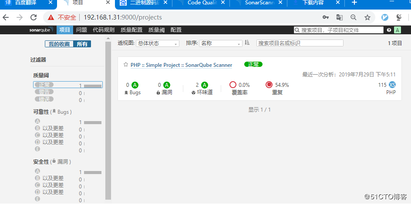The height and width of the screenshot is (204, 411).
Task: Click the browser address bar URL
Action: tap(123, 17)
